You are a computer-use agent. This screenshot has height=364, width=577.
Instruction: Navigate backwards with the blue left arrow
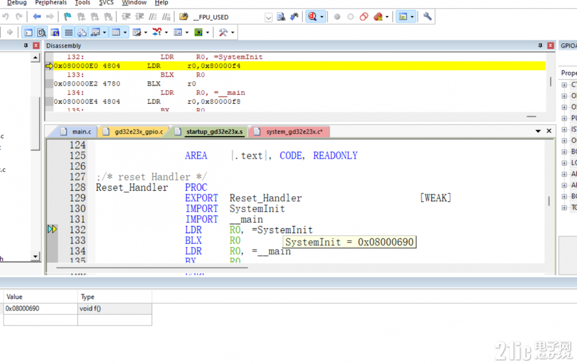pos(37,17)
